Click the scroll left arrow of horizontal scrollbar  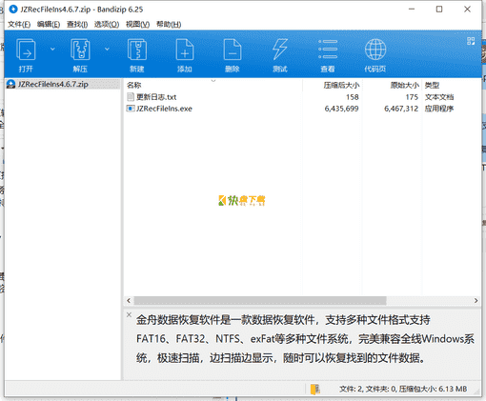tap(129, 300)
